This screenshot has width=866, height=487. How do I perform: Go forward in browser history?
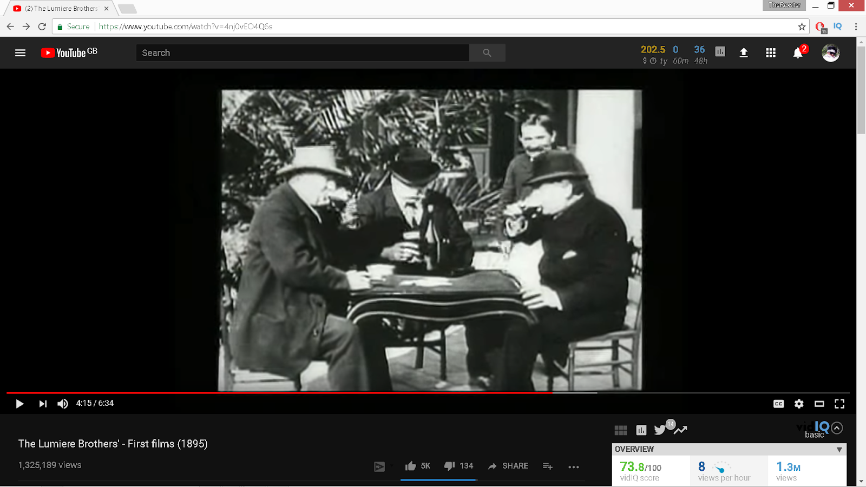(26, 27)
